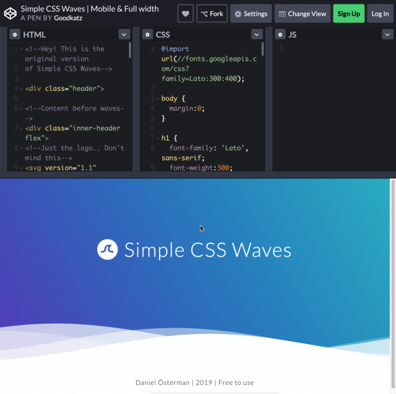
Task: Click the family=Lato:300:400 text
Action: pyautogui.click(x=203, y=79)
